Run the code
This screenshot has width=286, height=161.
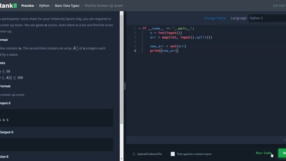point(264,153)
